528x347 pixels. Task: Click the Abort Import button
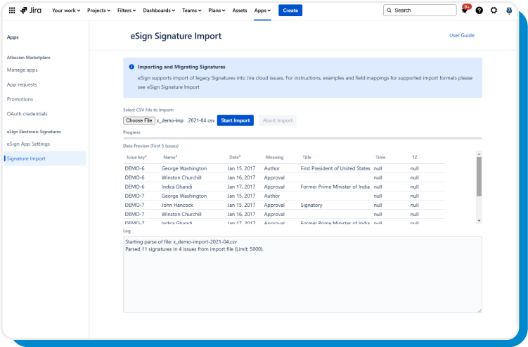coord(278,120)
